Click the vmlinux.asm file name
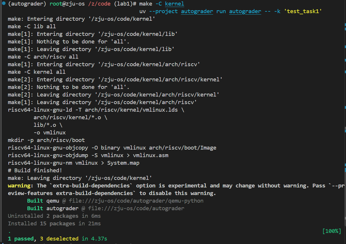This screenshot has width=346, height=244. coord(150,155)
